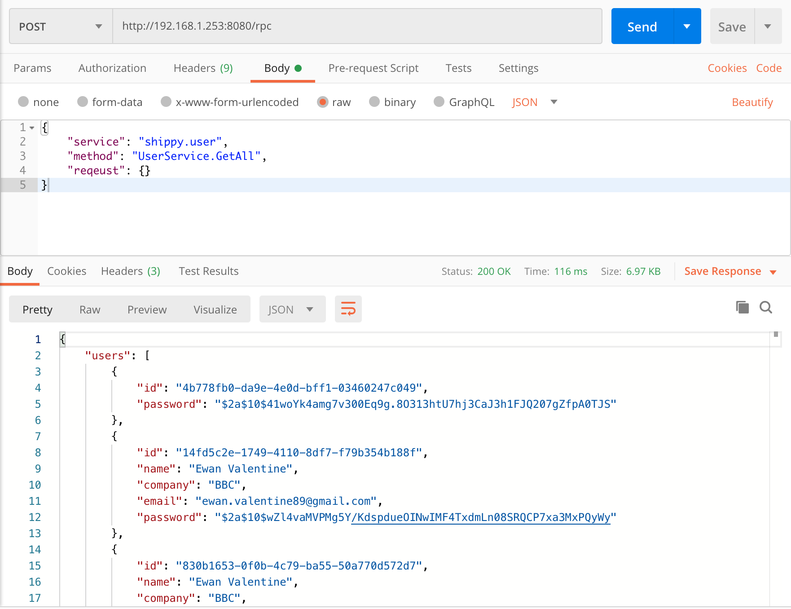Viewport: 791px width, 609px height.
Task: Click the id value starting with 4b778fb0
Action: [299, 388]
